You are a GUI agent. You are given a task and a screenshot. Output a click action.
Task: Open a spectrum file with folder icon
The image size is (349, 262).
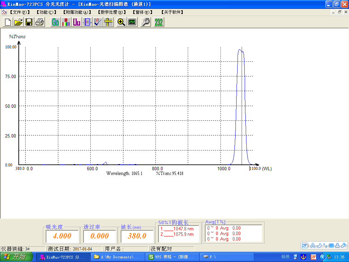pos(18,22)
